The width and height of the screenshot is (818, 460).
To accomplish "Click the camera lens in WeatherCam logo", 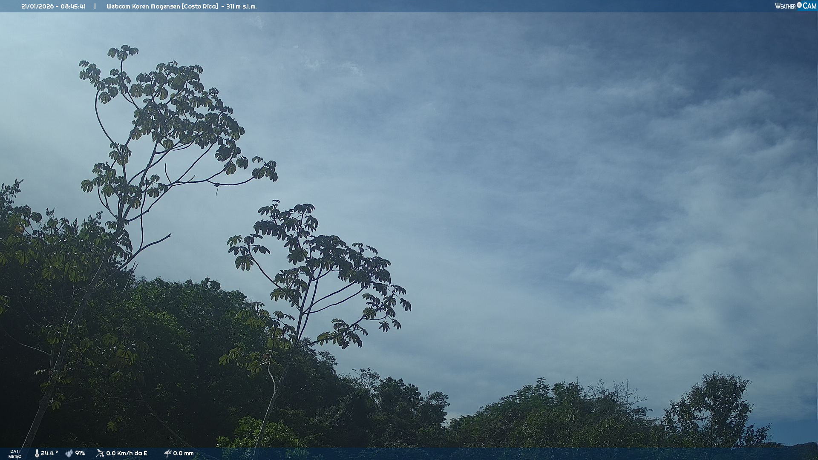I will click(799, 5).
